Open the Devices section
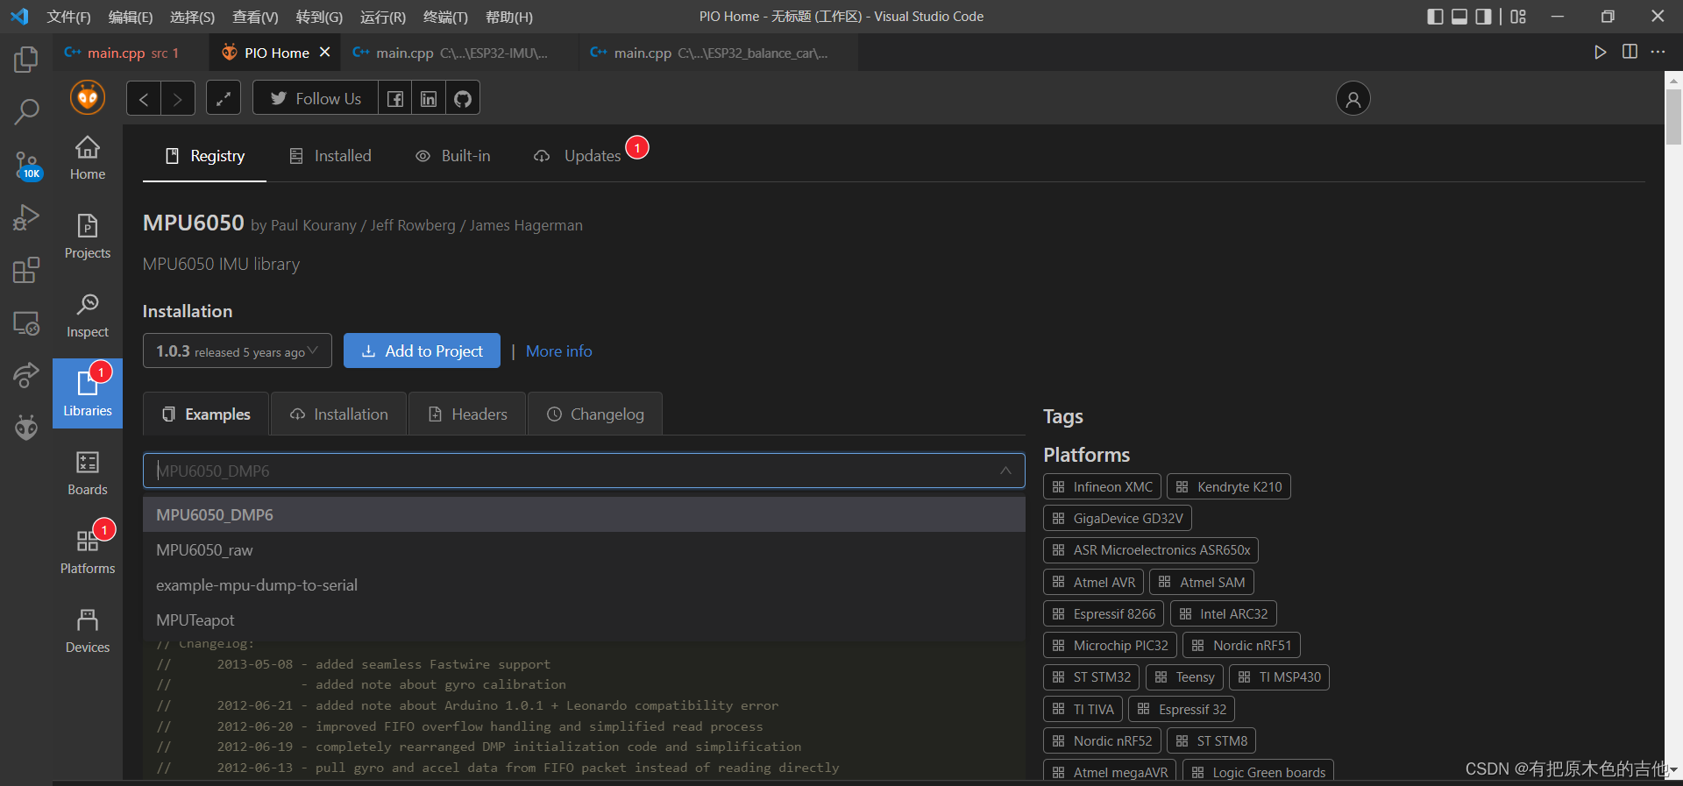 88,631
